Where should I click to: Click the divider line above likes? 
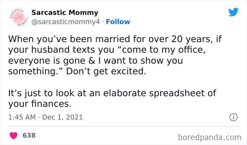pyautogui.click(x=123, y=126)
